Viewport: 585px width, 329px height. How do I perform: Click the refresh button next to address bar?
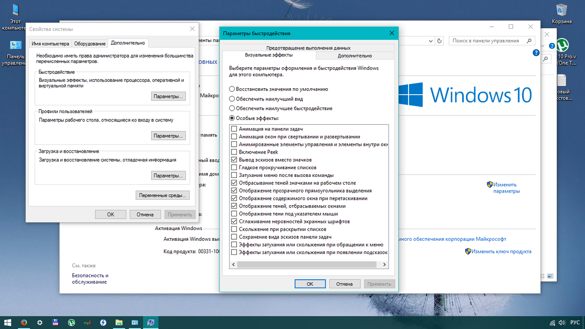pos(440,41)
